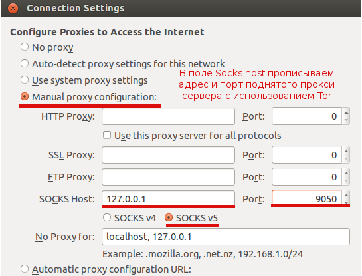This screenshot has width=362, height=276.
Task: Select the No proxy option
Action: pos(25,47)
